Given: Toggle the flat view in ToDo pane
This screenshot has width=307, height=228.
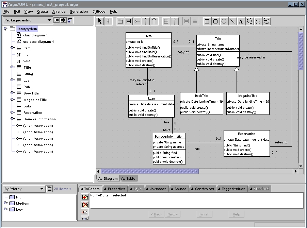Looking at the screenshot, I should (x=49, y=189).
